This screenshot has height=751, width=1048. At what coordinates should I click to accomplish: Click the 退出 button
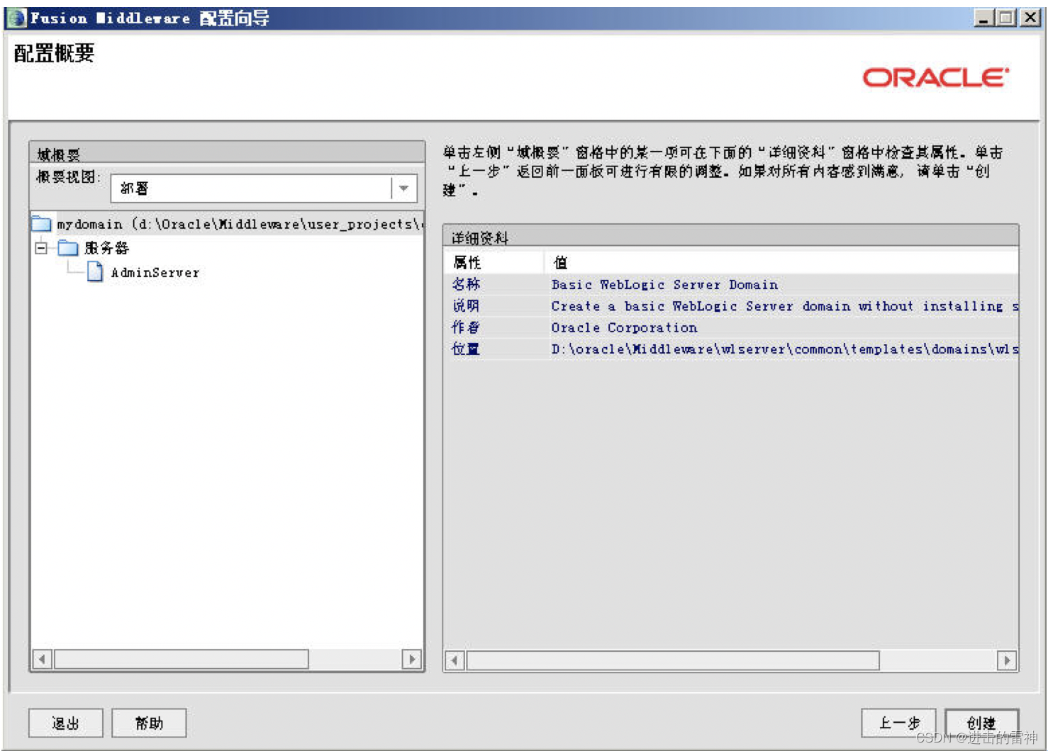[x=66, y=723]
